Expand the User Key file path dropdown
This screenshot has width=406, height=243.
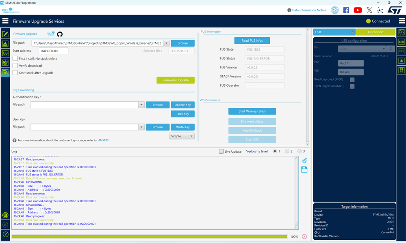pos(141,127)
